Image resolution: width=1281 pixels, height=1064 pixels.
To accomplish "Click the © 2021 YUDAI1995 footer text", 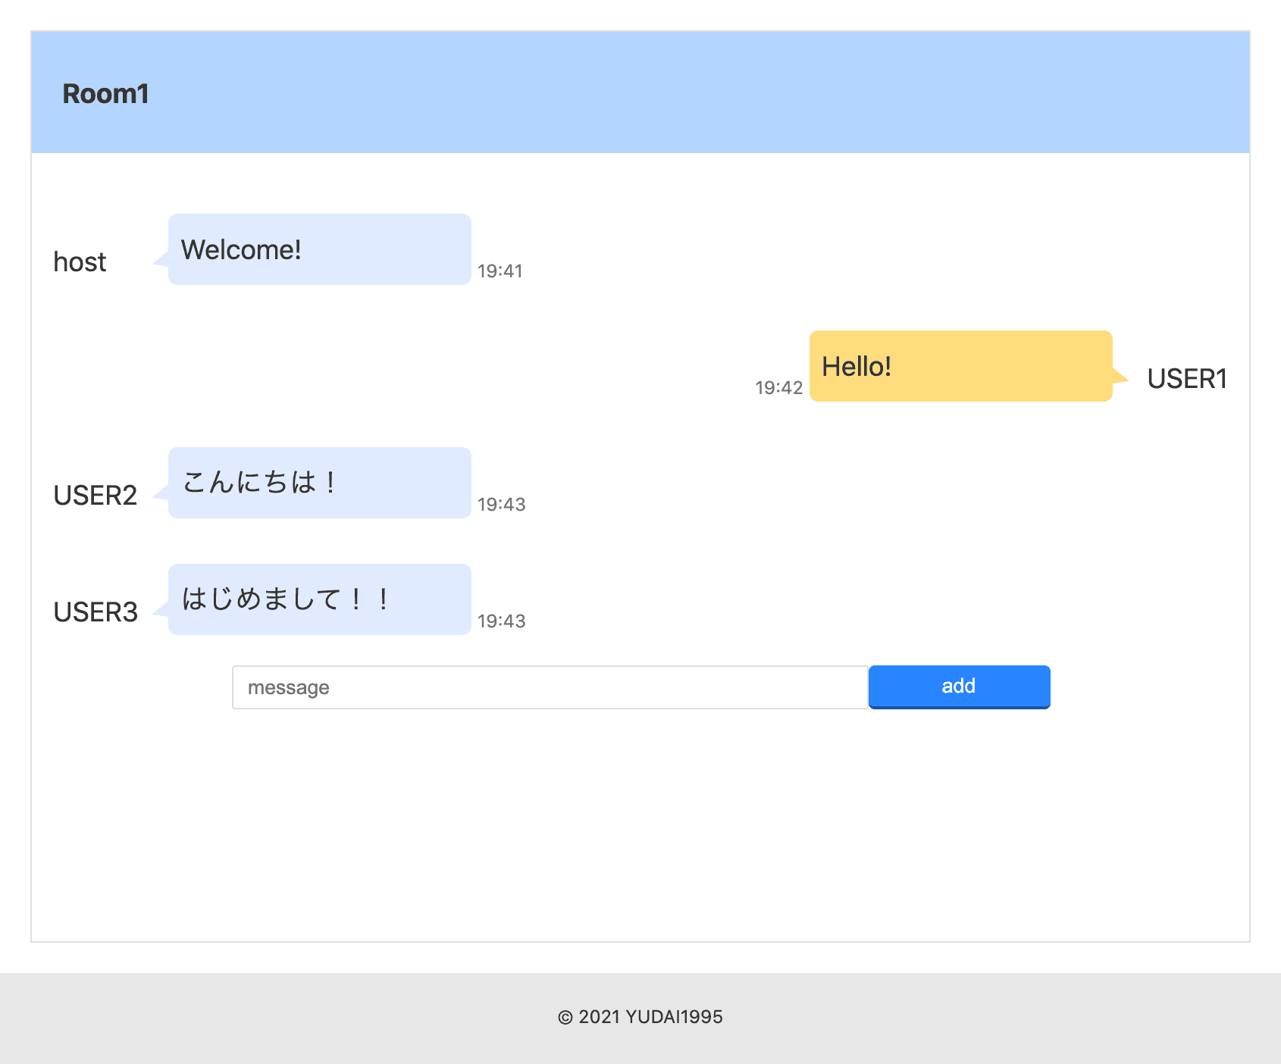I will tap(640, 1017).
